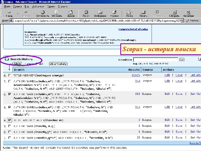Viewport: 201px width, 151px height.
Task: Click Save for search 1 Anoshin
Action: 179,138
